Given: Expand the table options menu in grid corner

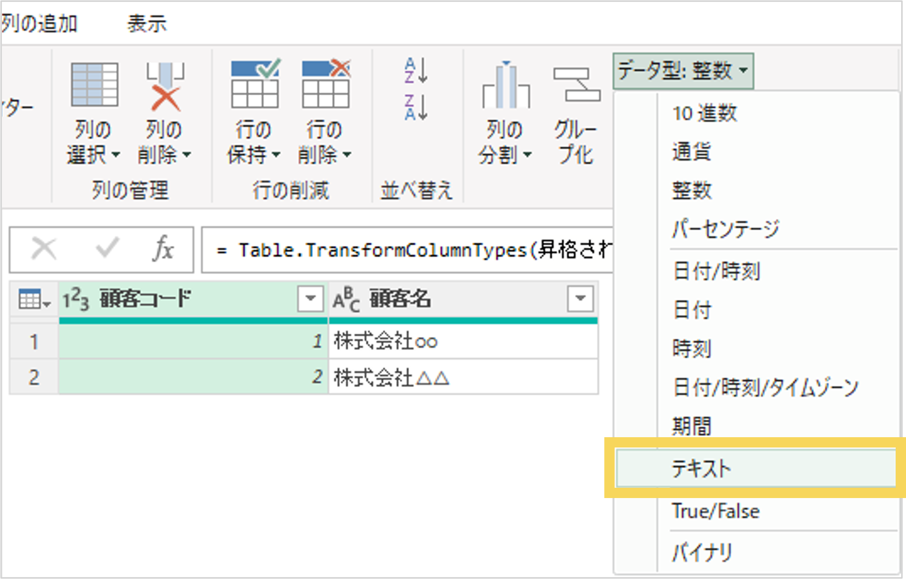Looking at the screenshot, I should pos(34,299).
